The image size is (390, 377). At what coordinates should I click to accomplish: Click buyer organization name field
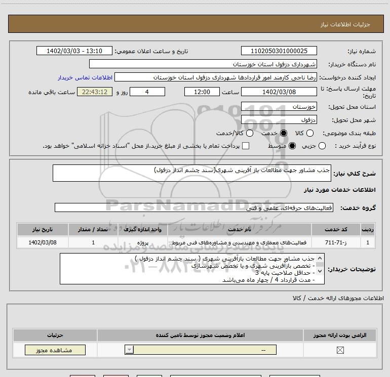click(x=203, y=64)
